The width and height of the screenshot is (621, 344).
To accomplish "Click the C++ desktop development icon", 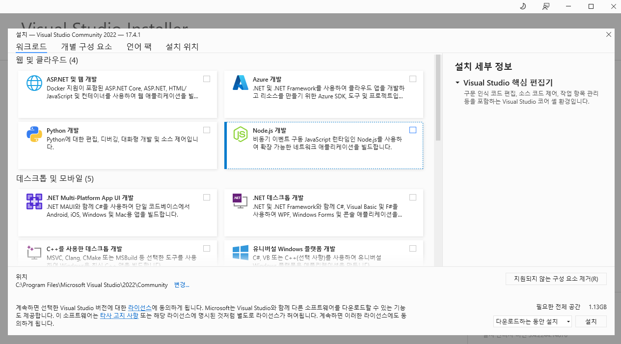I will pos(34,253).
